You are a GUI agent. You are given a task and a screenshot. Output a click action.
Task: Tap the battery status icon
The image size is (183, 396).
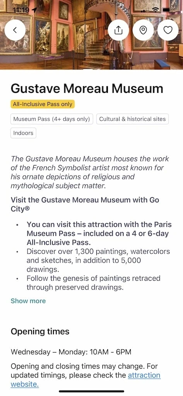pyautogui.click(x=167, y=10)
